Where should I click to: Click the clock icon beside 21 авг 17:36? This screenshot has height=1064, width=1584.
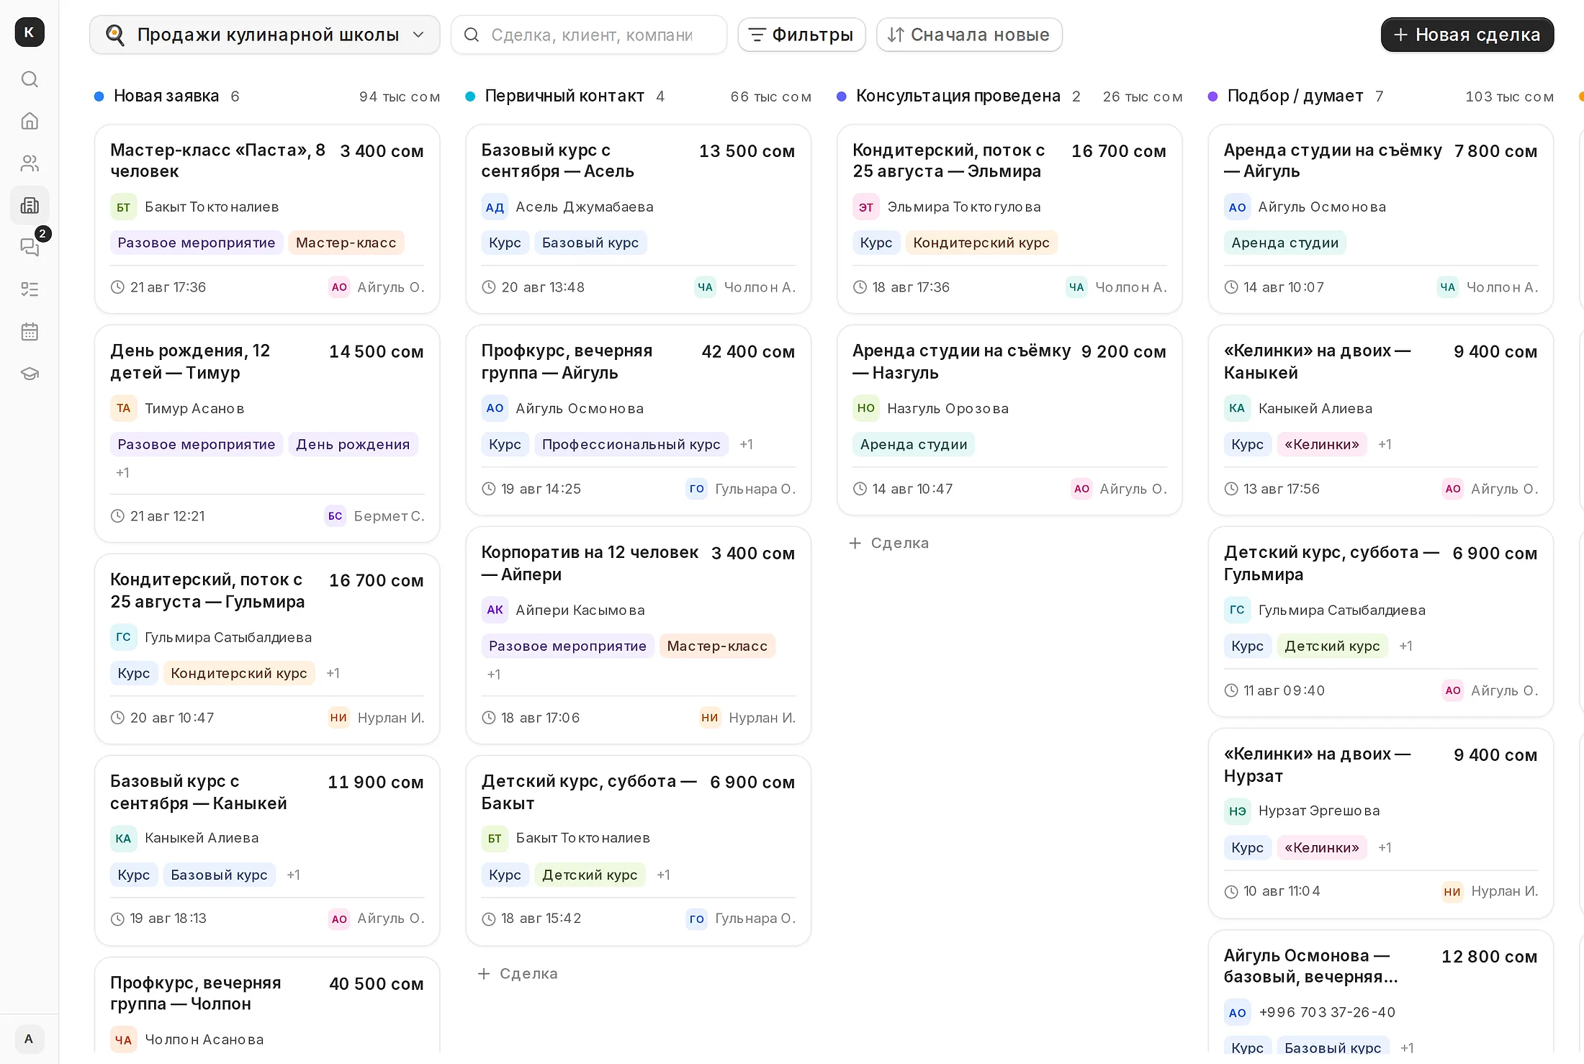pyautogui.click(x=117, y=287)
